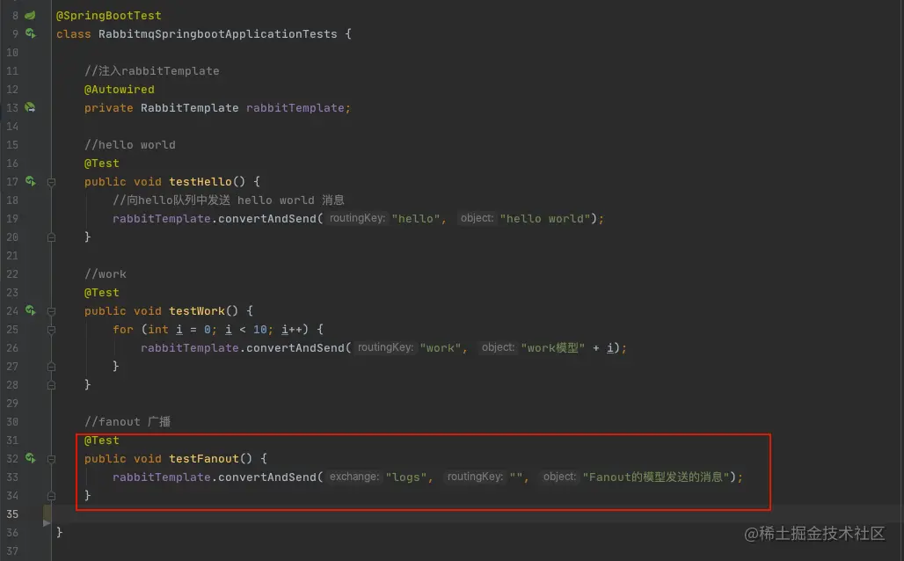Run RabbitmqSpringbootApplicationTests class from gutter icon
The height and width of the screenshot is (561, 904).
click(x=31, y=34)
